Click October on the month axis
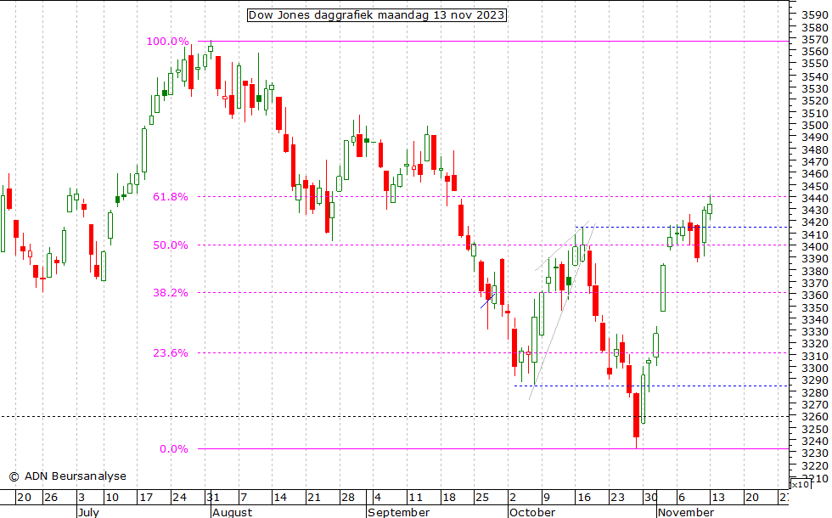Screen dimensions: 832x518 (531, 512)
